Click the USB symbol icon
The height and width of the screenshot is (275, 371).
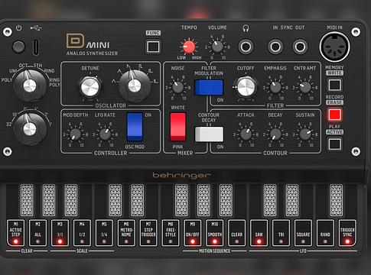coord(36,27)
